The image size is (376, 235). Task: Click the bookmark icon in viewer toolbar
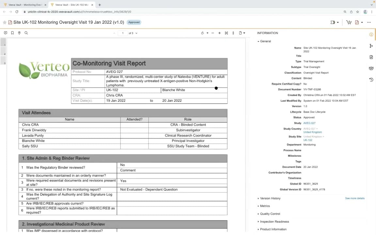12,33
